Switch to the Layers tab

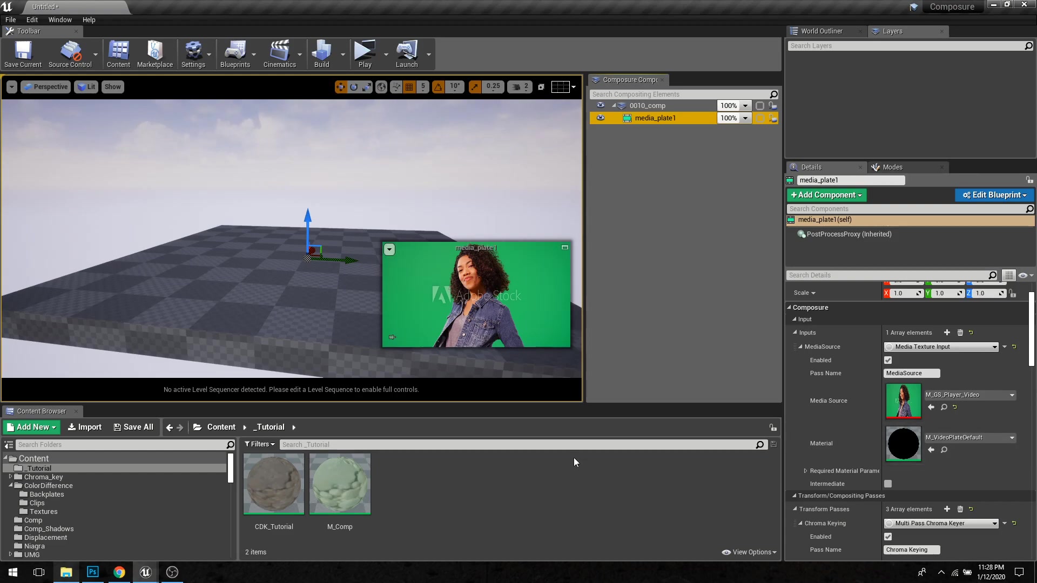click(892, 31)
